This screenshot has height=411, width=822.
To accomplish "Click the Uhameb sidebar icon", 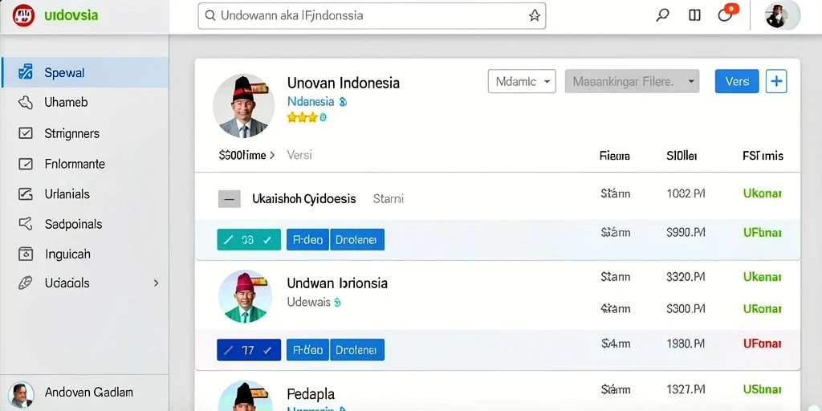I will [25, 102].
